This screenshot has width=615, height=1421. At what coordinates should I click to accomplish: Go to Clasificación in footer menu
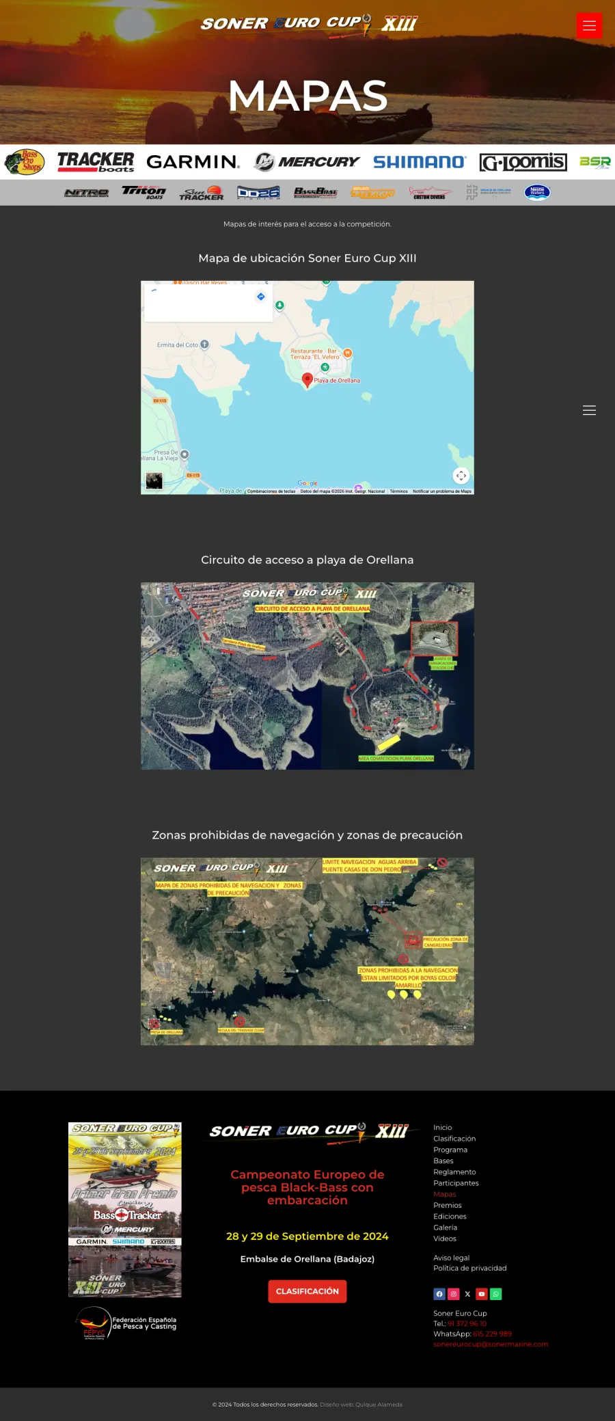point(454,1139)
